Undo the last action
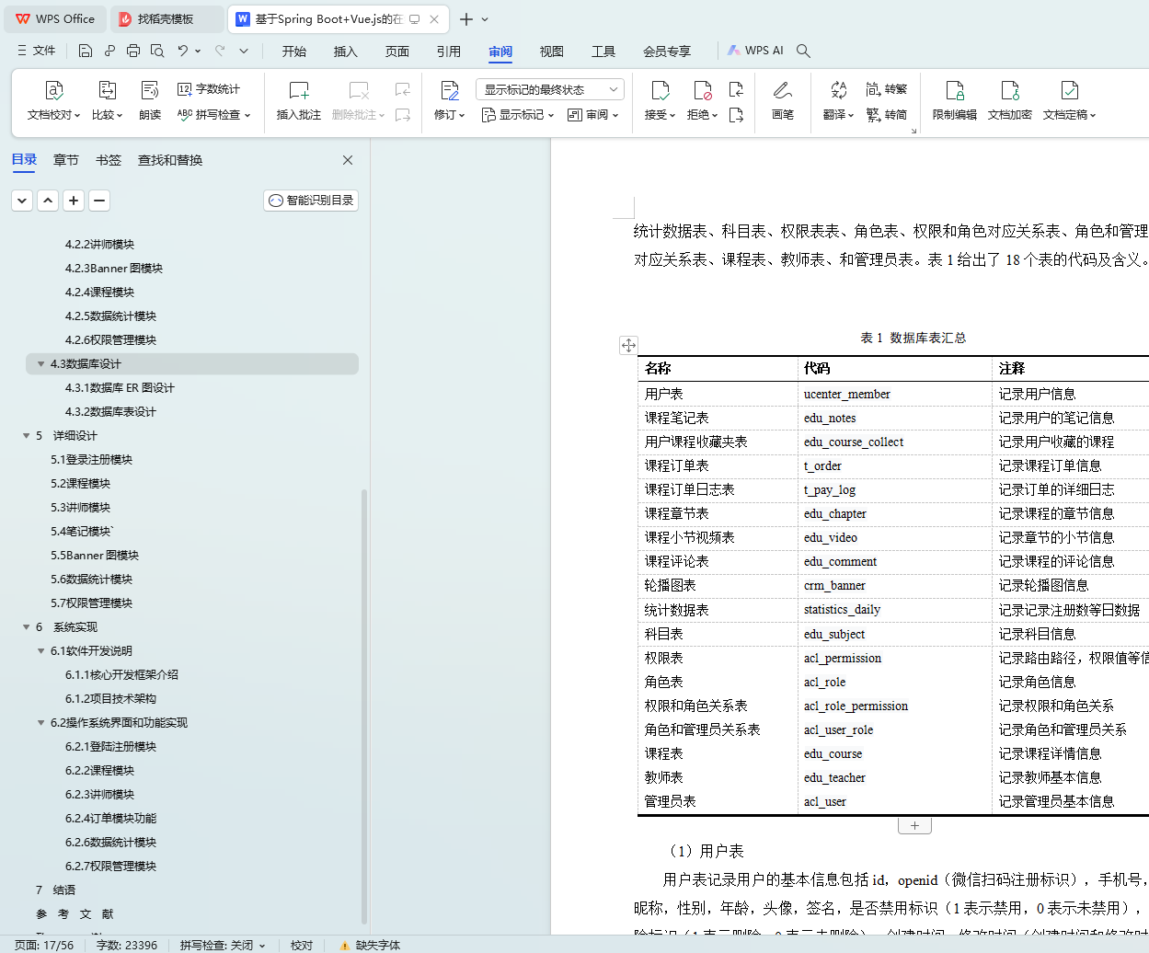The width and height of the screenshot is (1149, 953). [183, 51]
